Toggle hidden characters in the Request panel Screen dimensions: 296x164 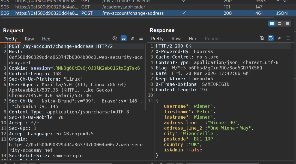pos(115,38)
